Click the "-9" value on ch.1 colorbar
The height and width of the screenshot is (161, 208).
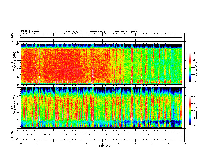pyautogui.click(x=194, y=74)
